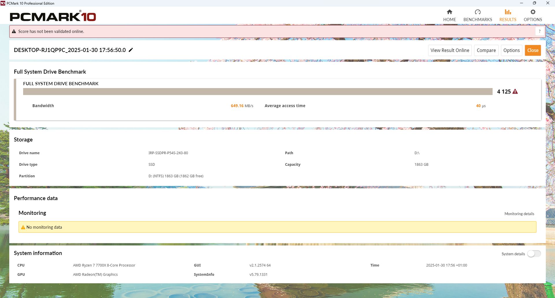Click the capacity value 1863 GB
This screenshot has width=555, height=298.
coord(421,164)
